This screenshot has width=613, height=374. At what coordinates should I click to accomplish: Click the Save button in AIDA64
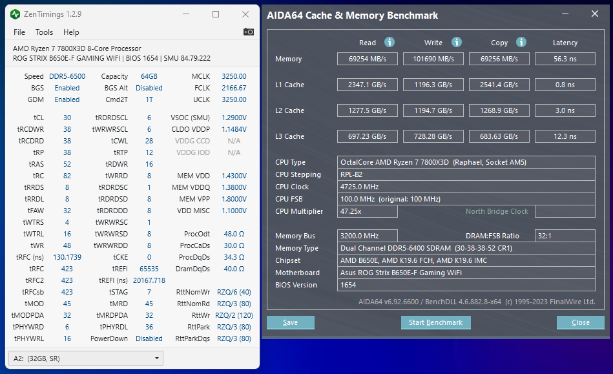point(291,322)
